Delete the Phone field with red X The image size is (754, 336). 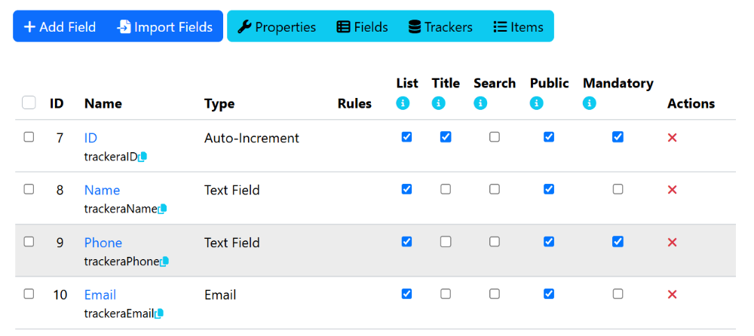673,243
